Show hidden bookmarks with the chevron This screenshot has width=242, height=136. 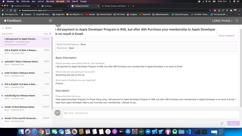239,14
